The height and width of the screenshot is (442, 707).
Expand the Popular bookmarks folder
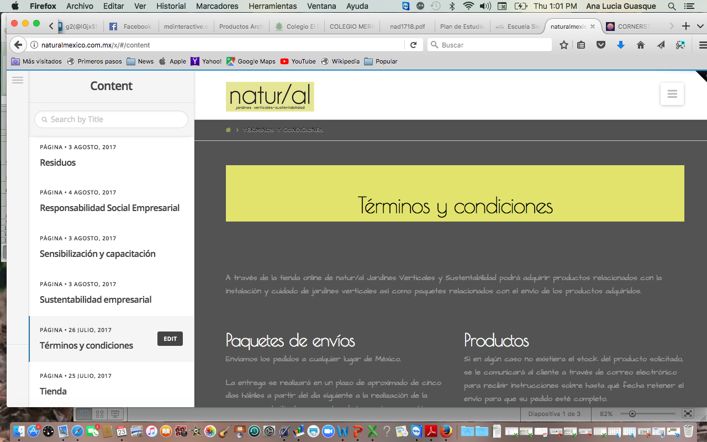tap(381, 61)
